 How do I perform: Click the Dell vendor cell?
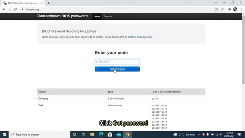(x=41, y=105)
